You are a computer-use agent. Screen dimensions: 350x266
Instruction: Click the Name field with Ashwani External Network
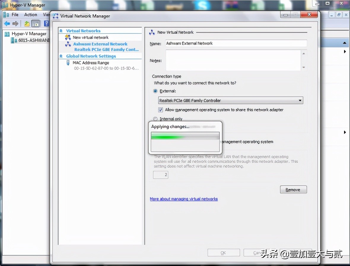pos(236,44)
